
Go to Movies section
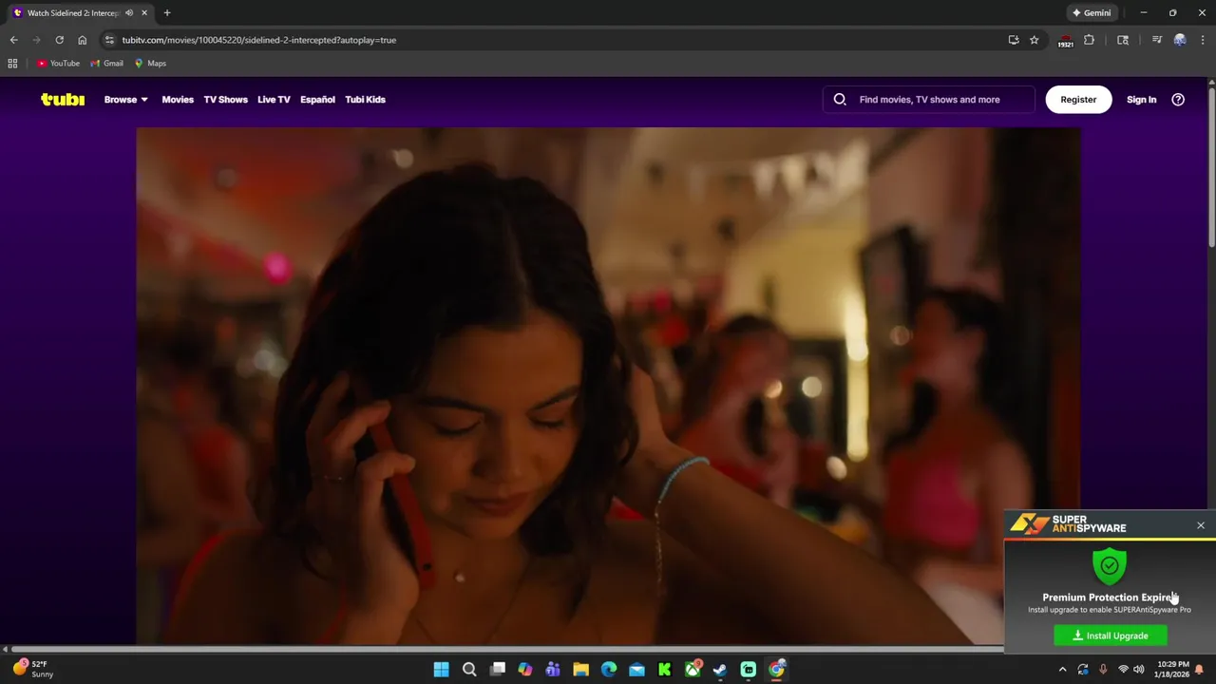click(x=178, y=99)
